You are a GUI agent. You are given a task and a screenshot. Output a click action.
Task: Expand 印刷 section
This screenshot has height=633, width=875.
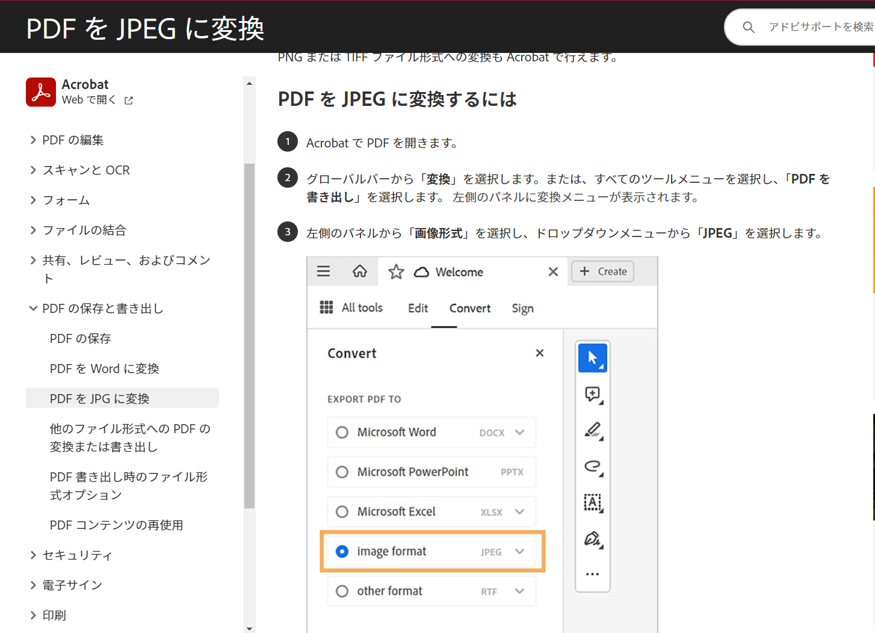point(33,616)
